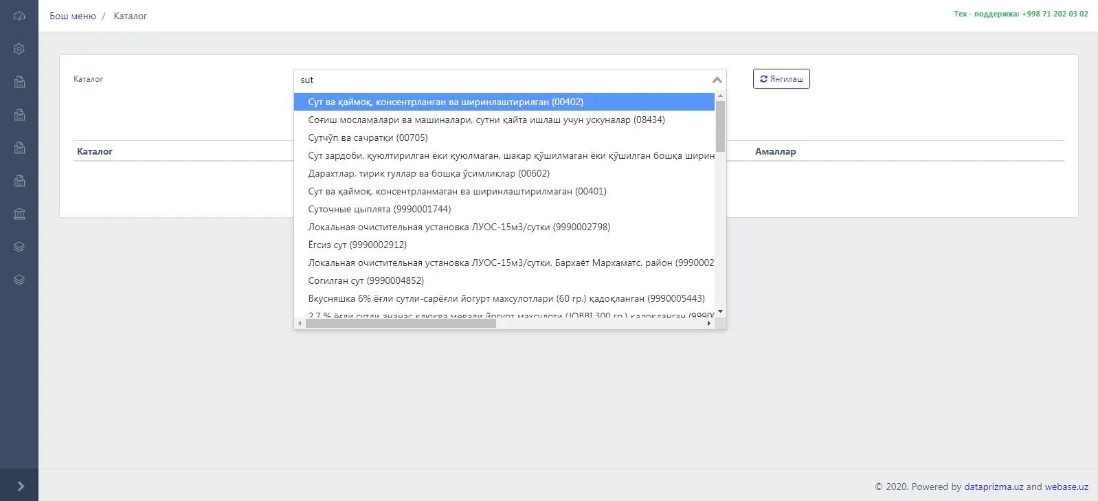This screenshot has height=501, width=1098.
Task: Click the 'Каталог' breadcrumb item
Action: (131, 16)
